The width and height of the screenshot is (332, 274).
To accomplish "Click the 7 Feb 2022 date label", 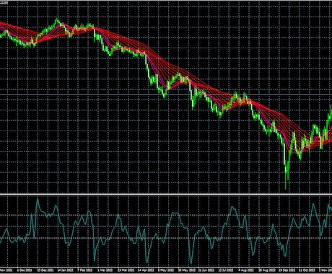I will point(86,270).
